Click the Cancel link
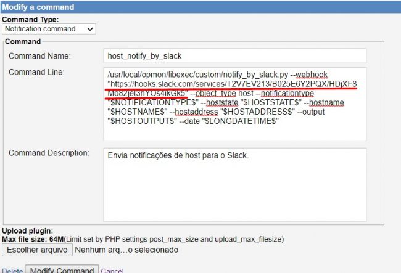This screenshot has width=401, height=273. point(112,270)
